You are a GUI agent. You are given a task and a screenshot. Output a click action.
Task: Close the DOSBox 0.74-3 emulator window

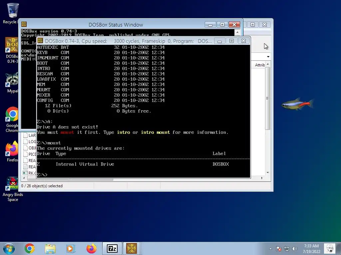tap(243, 41)
